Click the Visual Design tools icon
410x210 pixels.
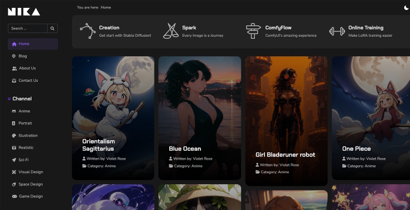pos(14,172)
